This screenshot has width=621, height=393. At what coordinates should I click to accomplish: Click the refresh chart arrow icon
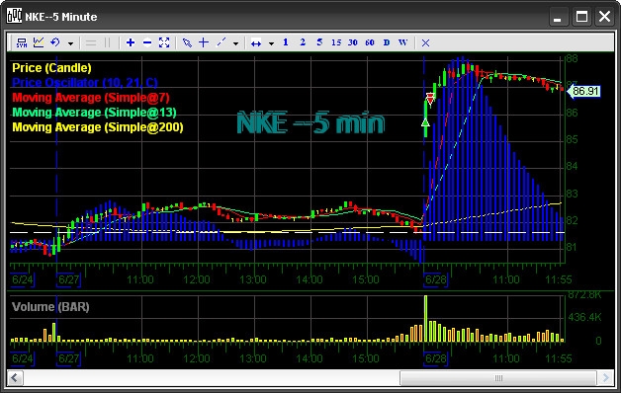click(55, 42)
